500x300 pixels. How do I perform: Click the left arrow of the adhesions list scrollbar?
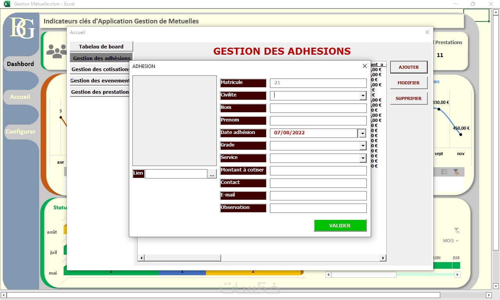[x=141, y=258]
